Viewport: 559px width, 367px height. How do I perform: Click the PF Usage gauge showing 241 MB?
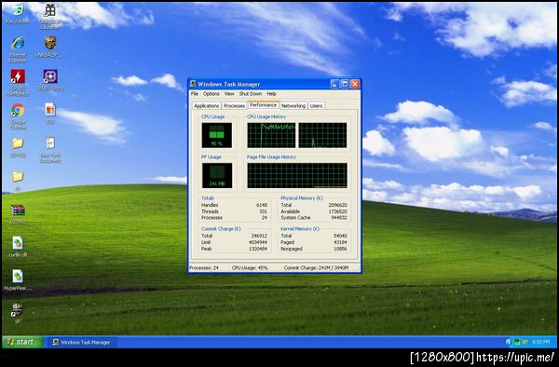pyautogui.click(x=217, y=175)
